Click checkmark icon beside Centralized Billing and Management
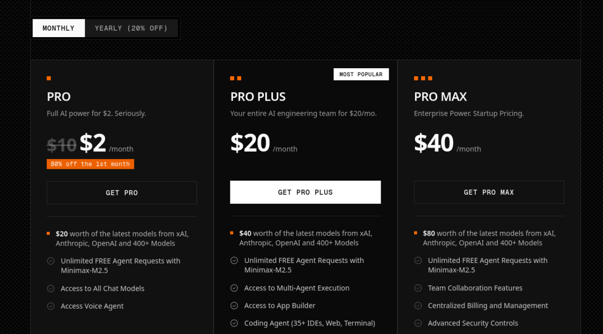Image resolution: width=603 pixels, height=334 pixels. point(418,305)
